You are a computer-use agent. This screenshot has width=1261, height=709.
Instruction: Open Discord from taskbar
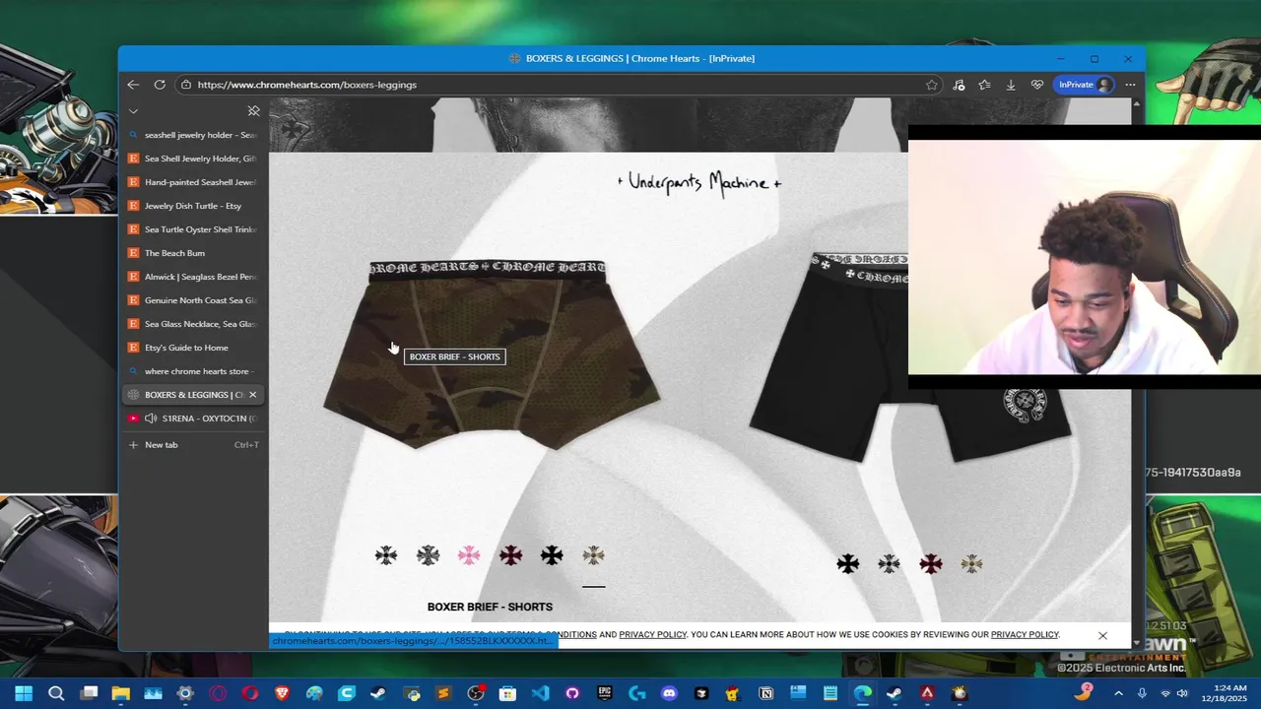[x=669, y=693]
